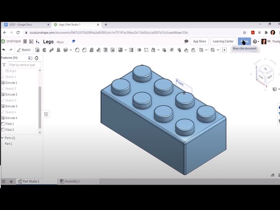Open the Help menu question mark
The image size is (280, 210).
(x=255, y=42)
